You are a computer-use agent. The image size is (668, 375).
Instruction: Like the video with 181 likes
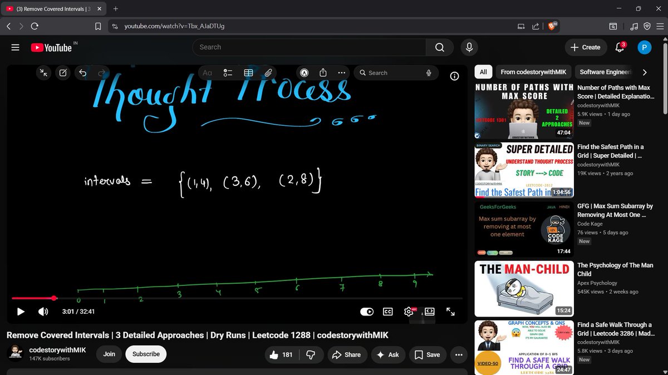281,354
